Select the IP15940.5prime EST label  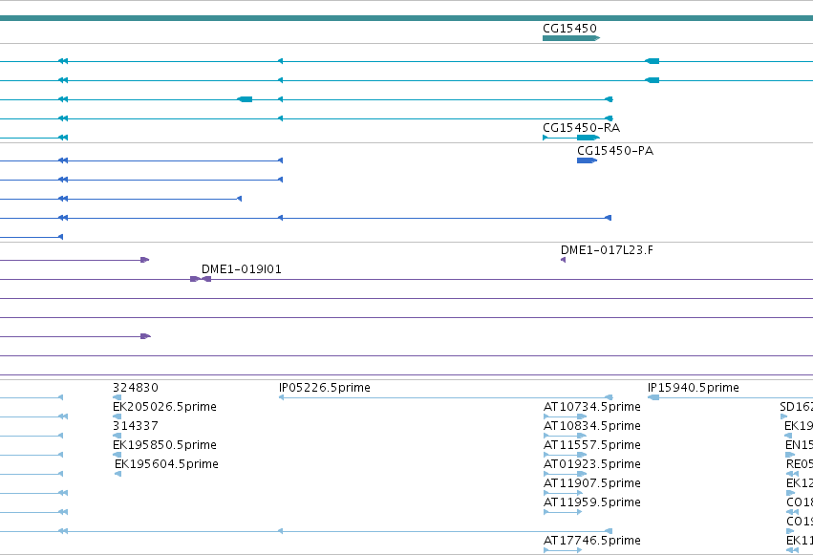pos(694,388)
